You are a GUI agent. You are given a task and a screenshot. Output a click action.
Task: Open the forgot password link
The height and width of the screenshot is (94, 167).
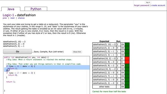(x=141, y=5)
